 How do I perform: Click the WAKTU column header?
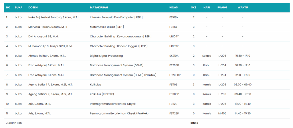(243, 7)
